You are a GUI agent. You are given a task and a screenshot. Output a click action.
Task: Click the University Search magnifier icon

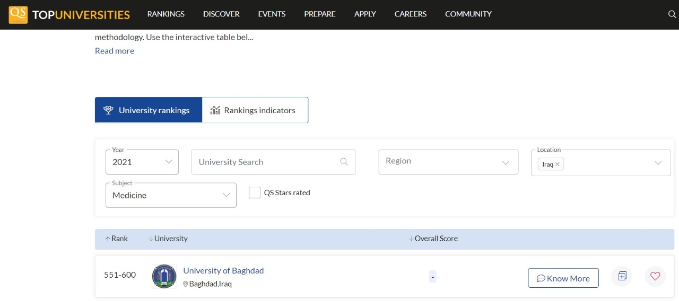pos(344,162)
